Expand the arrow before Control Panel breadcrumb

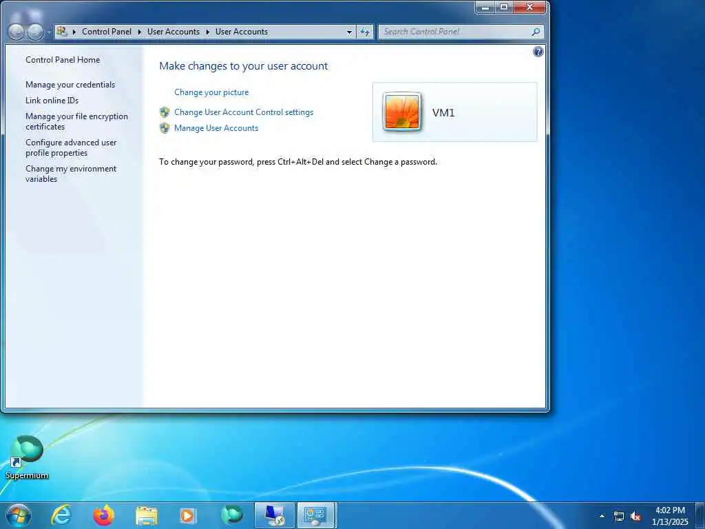pyautogui.click(x=74, y=32)
